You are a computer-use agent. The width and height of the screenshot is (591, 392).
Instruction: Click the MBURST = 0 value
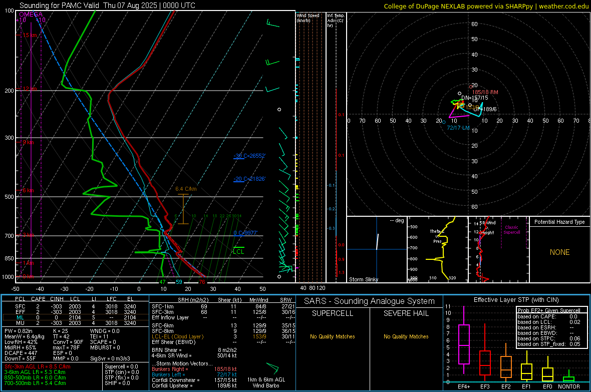[x=106, y=347]
